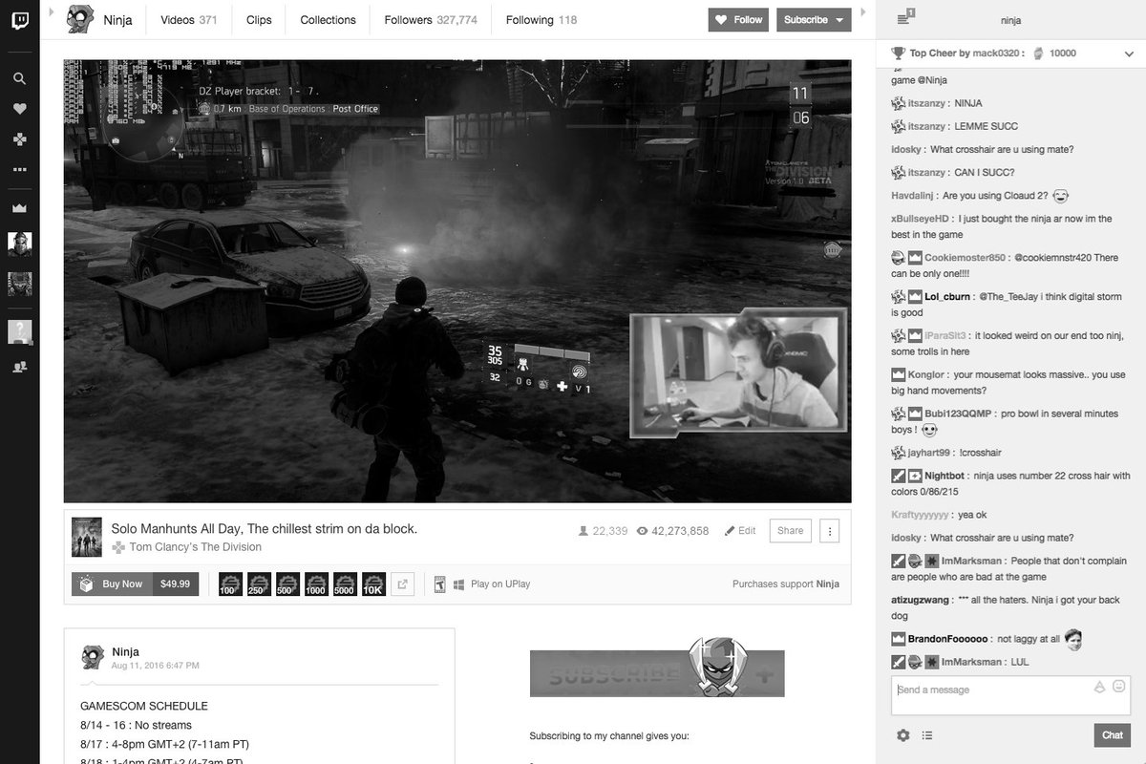The height and width of the screenshot is (764, 1146).
Task: Open chat settings gear icon
Action: click(x=902, y=735)
